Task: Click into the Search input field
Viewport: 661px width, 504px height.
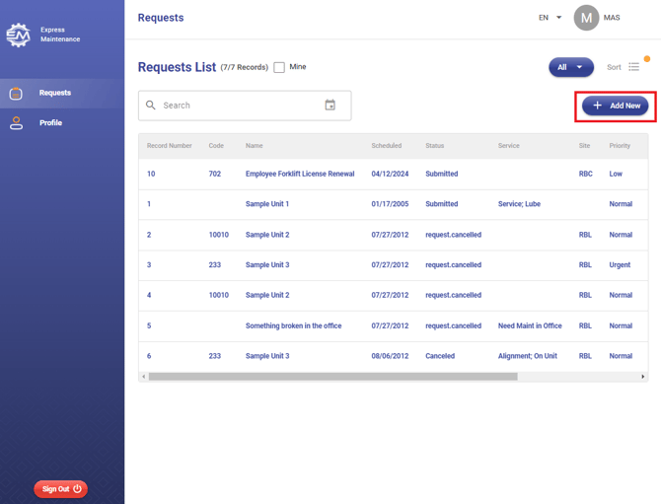Action: coord(237,106)
